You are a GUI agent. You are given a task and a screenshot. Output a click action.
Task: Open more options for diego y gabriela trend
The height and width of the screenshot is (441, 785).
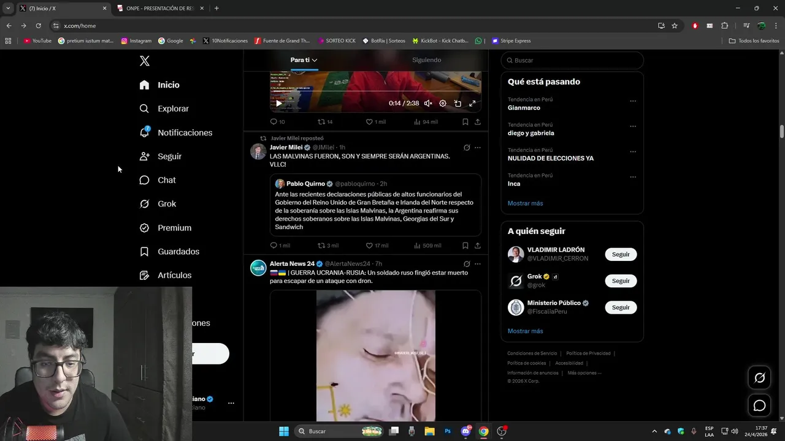633,126
